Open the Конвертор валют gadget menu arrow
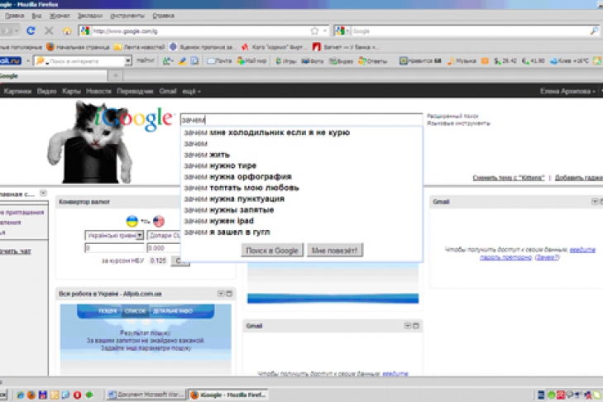Image resolution: width=603 pixels, height=402 pixels. pos(220,202)
